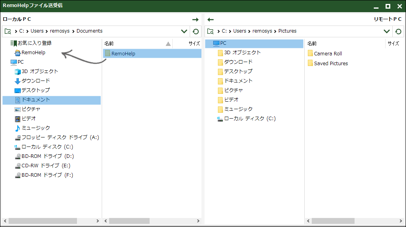
Task: Select BD-ROM ドライブ (D:)
Action: pos(44,156)
